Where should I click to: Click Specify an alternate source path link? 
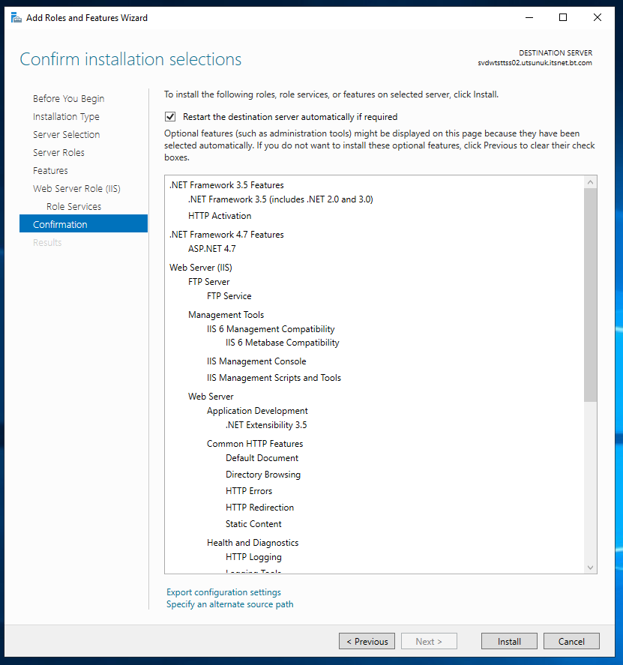point(230,604)
